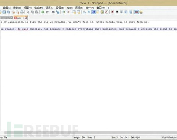Click the Paste toolbar icon
Screen dimensions: 177x140
[37, 12]
